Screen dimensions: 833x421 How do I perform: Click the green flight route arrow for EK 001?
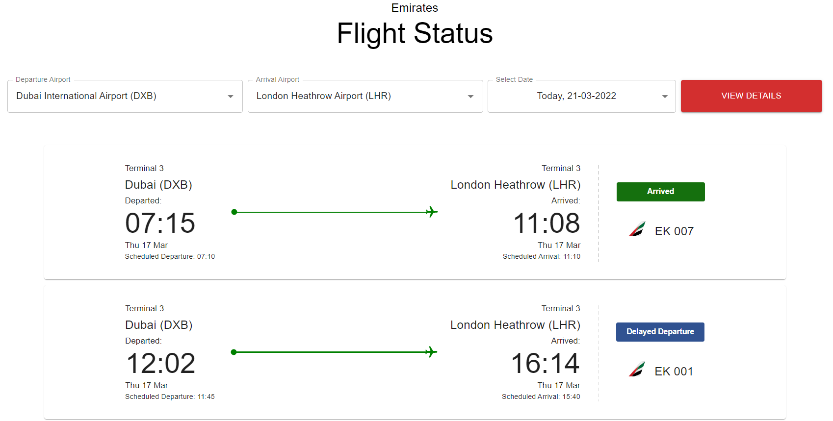(x=334, y=351)
